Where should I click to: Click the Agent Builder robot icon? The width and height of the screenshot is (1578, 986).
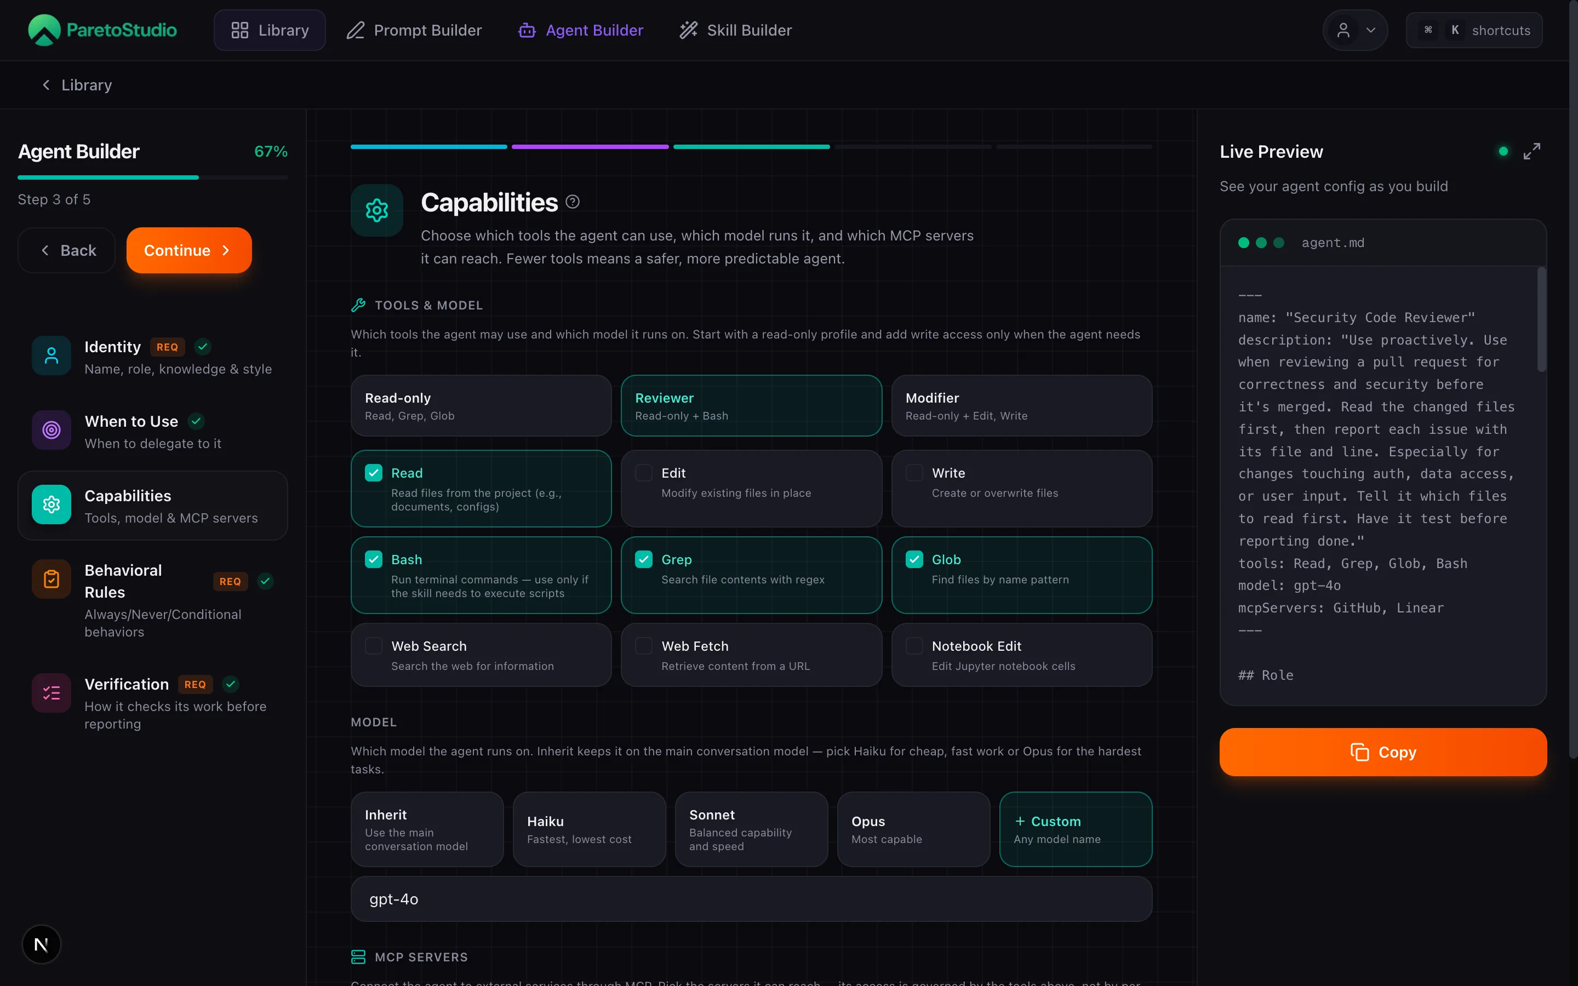click(527, 30)
